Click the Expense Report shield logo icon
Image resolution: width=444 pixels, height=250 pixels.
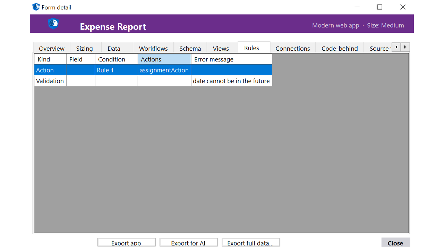[53, 24]
